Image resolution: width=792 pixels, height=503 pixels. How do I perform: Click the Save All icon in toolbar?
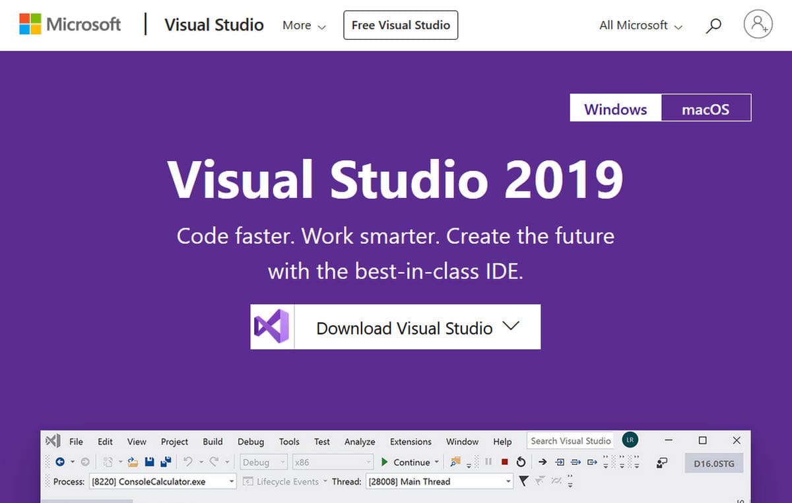166,462
